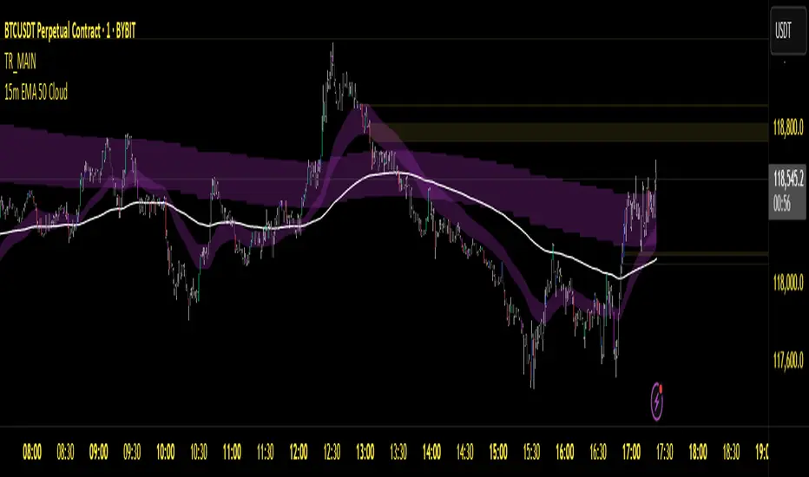Click the 08:00 time axis label

coord(32,452)
